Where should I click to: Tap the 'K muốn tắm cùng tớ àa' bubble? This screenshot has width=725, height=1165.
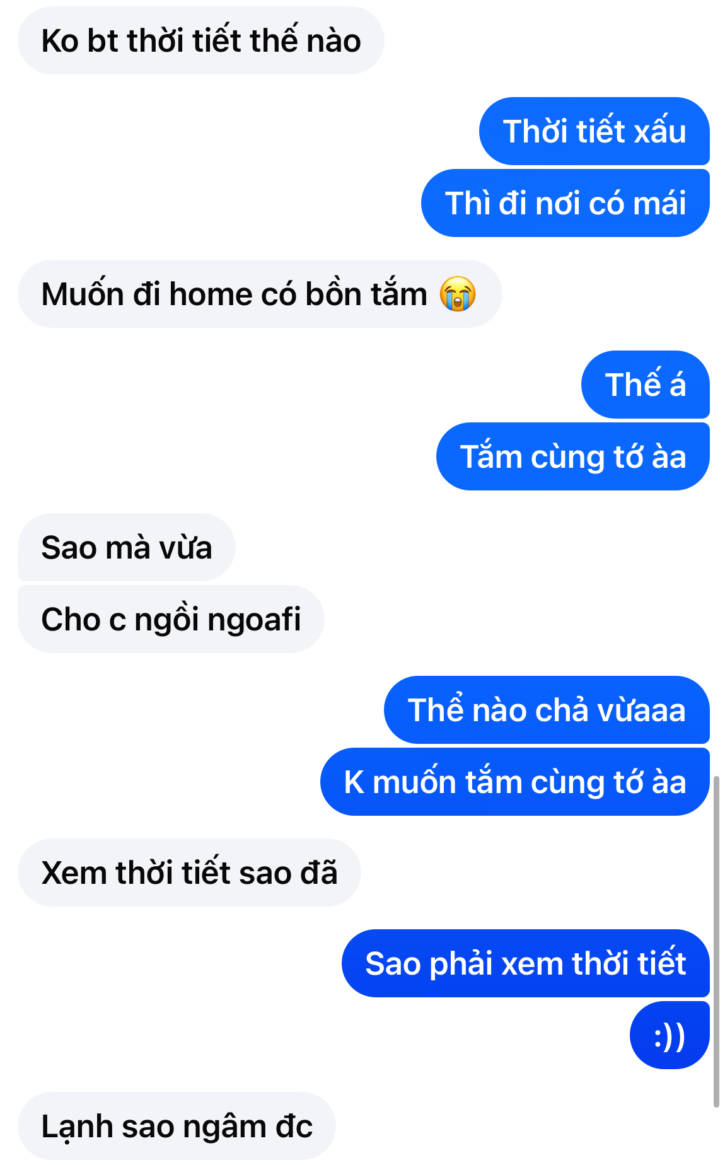[x=515, y=782]
